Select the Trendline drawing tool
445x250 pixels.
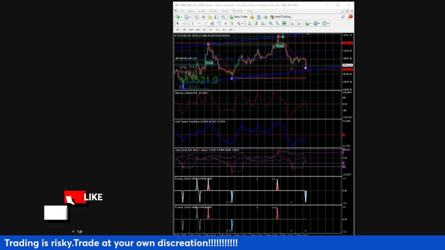[x=206, y=23]
